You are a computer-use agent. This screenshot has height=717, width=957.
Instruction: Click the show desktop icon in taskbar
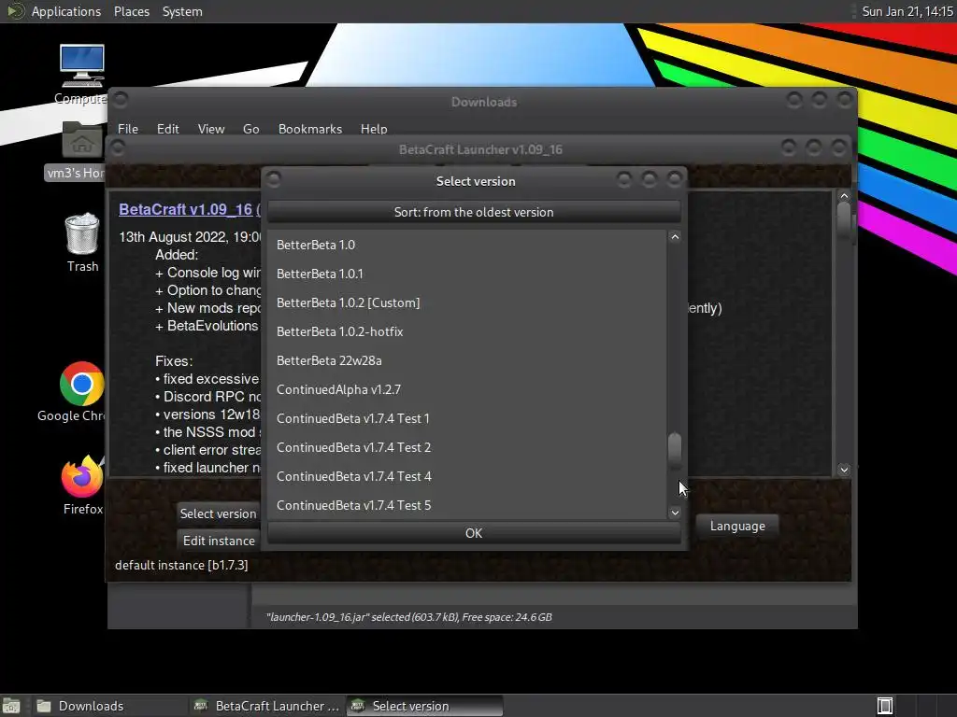click(x=11, y=706)
